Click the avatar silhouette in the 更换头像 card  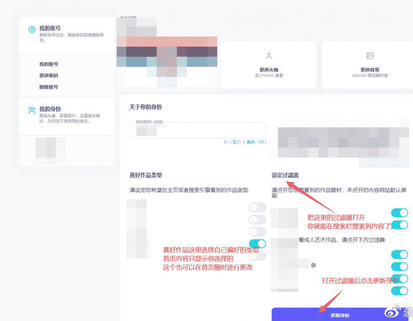[269, 56]
